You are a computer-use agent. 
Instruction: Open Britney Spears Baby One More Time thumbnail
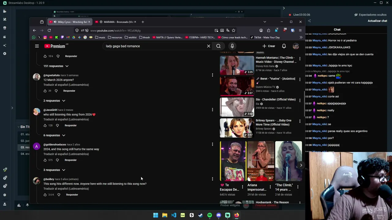click(x=237, y=128)
